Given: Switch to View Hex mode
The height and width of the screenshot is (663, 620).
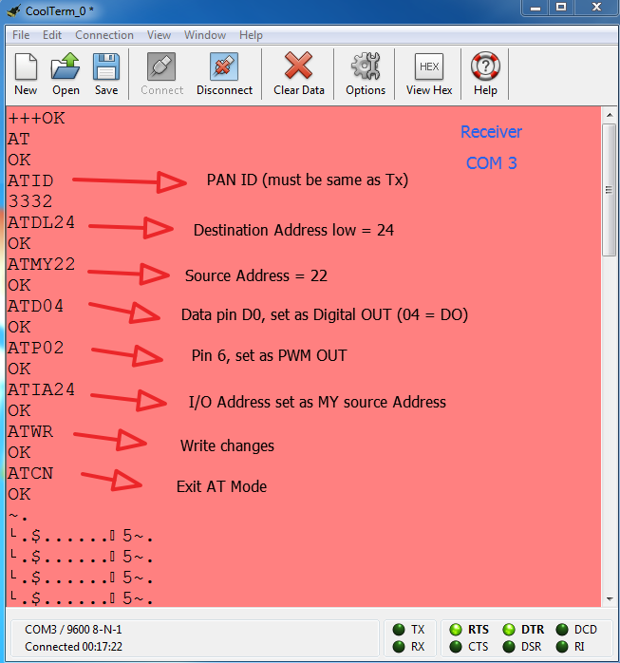Looking at the screenshot, I should (x=429, y=68).
